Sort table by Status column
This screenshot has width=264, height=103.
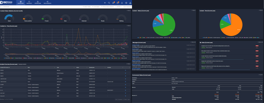coord(82,67)
